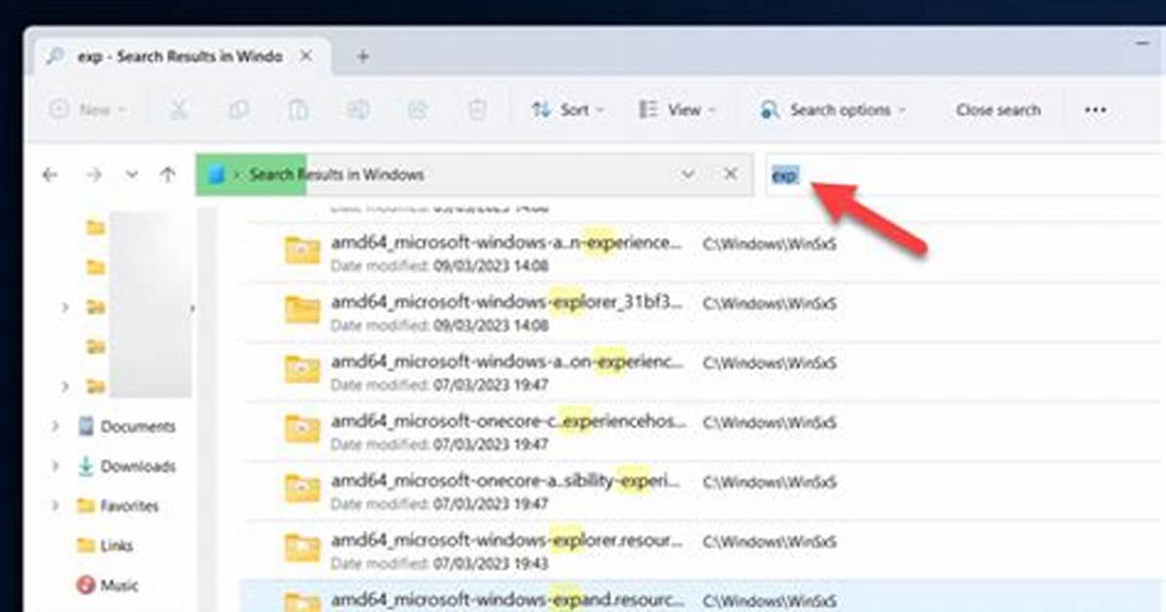
Task: Open Documents in navigation pane
Action: pos(137,427)
